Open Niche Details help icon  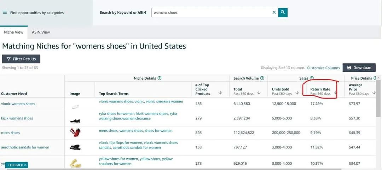pos(160,78)
